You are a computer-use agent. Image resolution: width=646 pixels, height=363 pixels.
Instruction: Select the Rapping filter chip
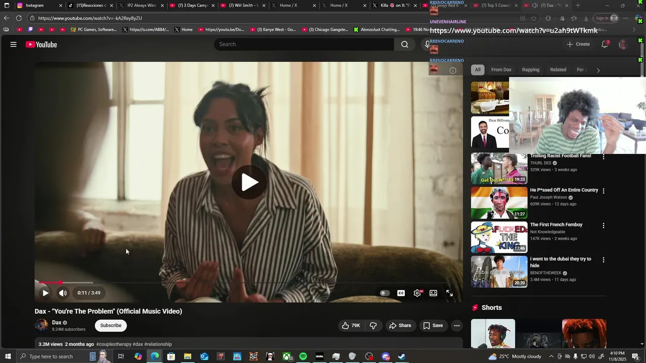[x=530, y=70]
